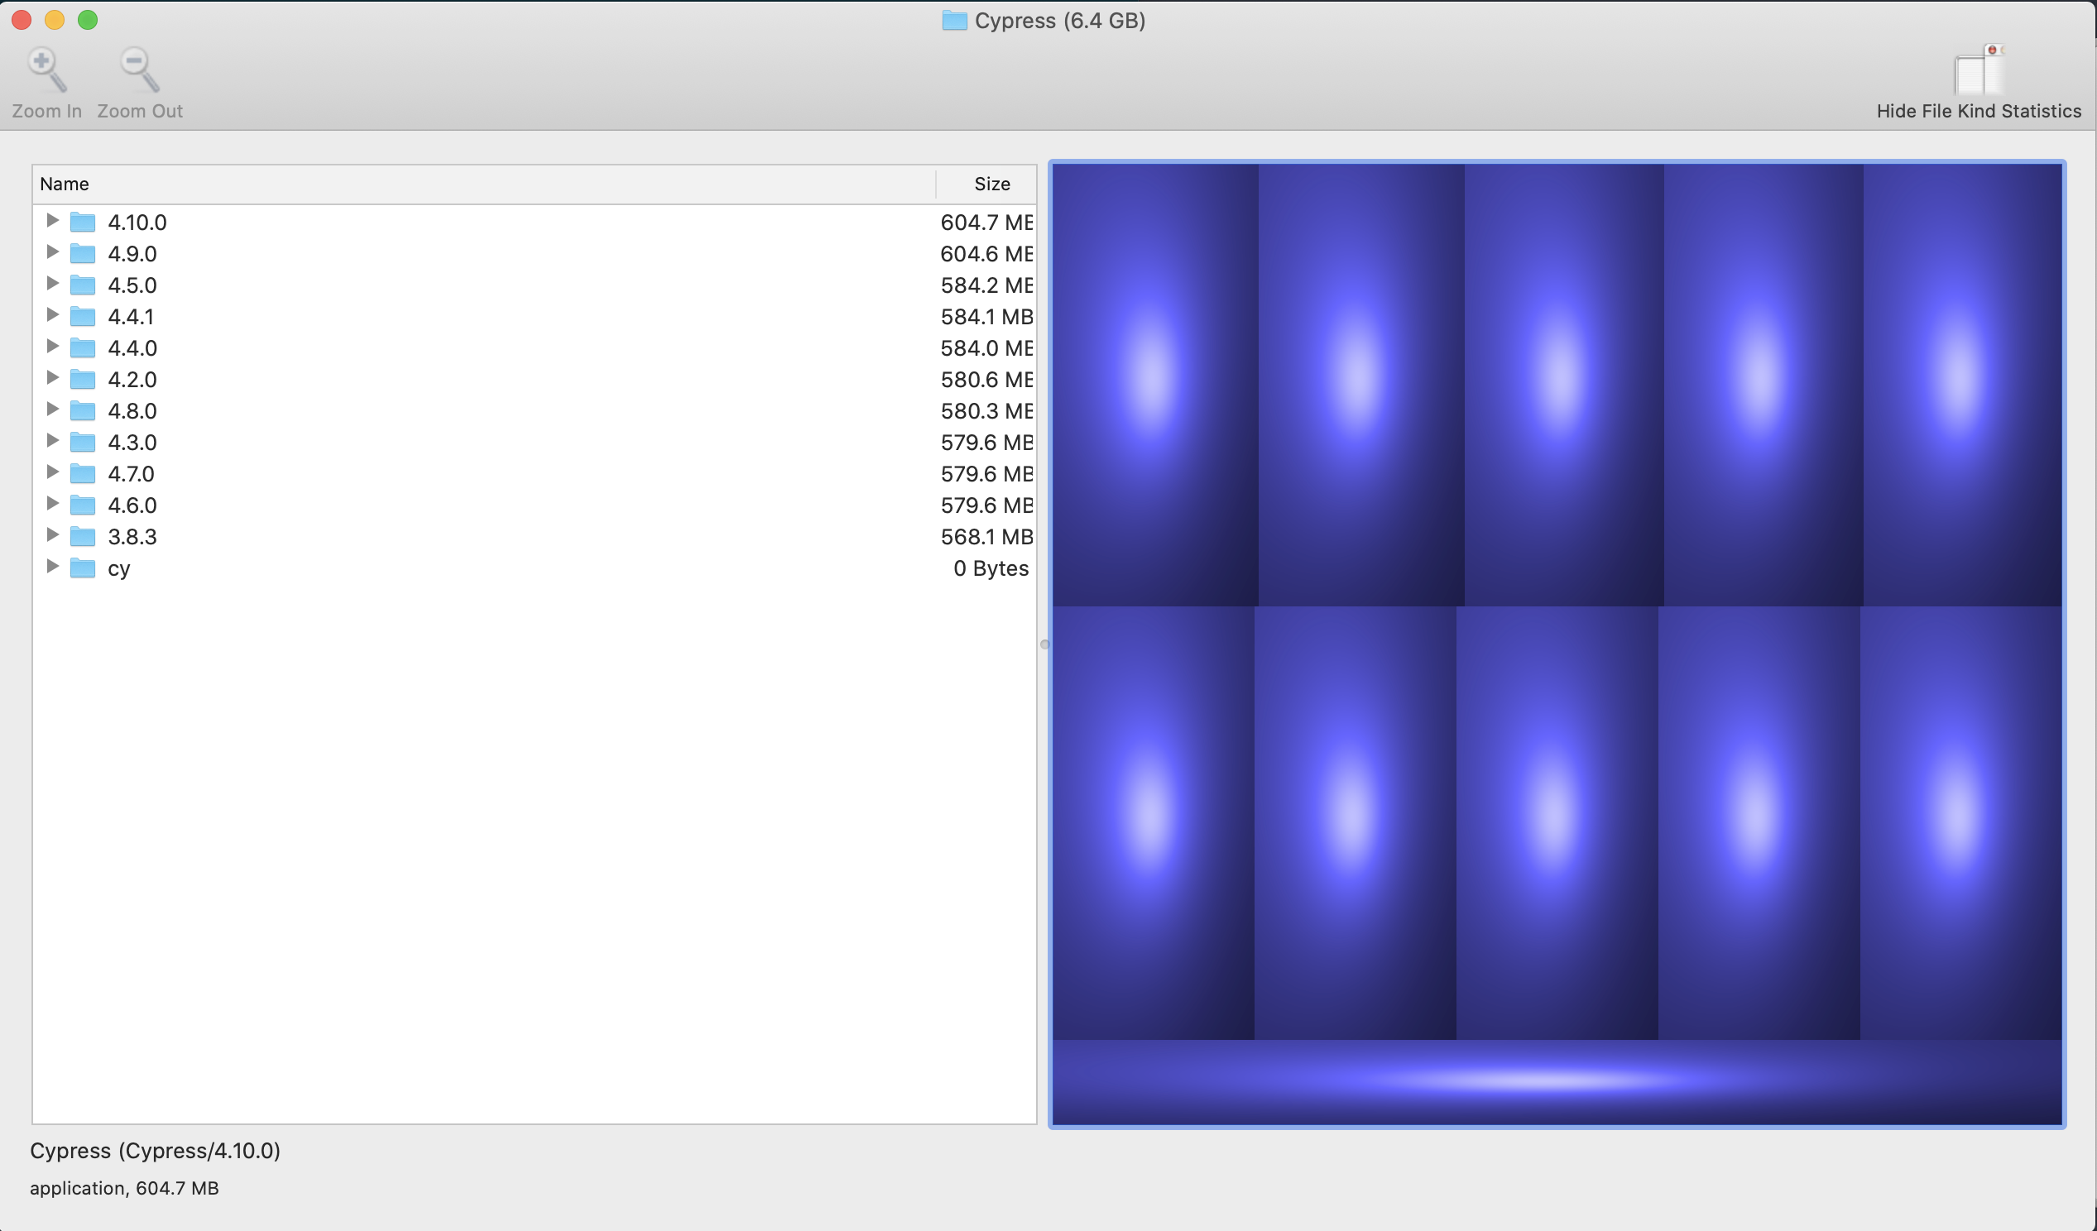The width and height of the screenshot is (2097, 1231).
Task: Click the Cypress folder icon in title bar
Action: (x=953, y=20)
